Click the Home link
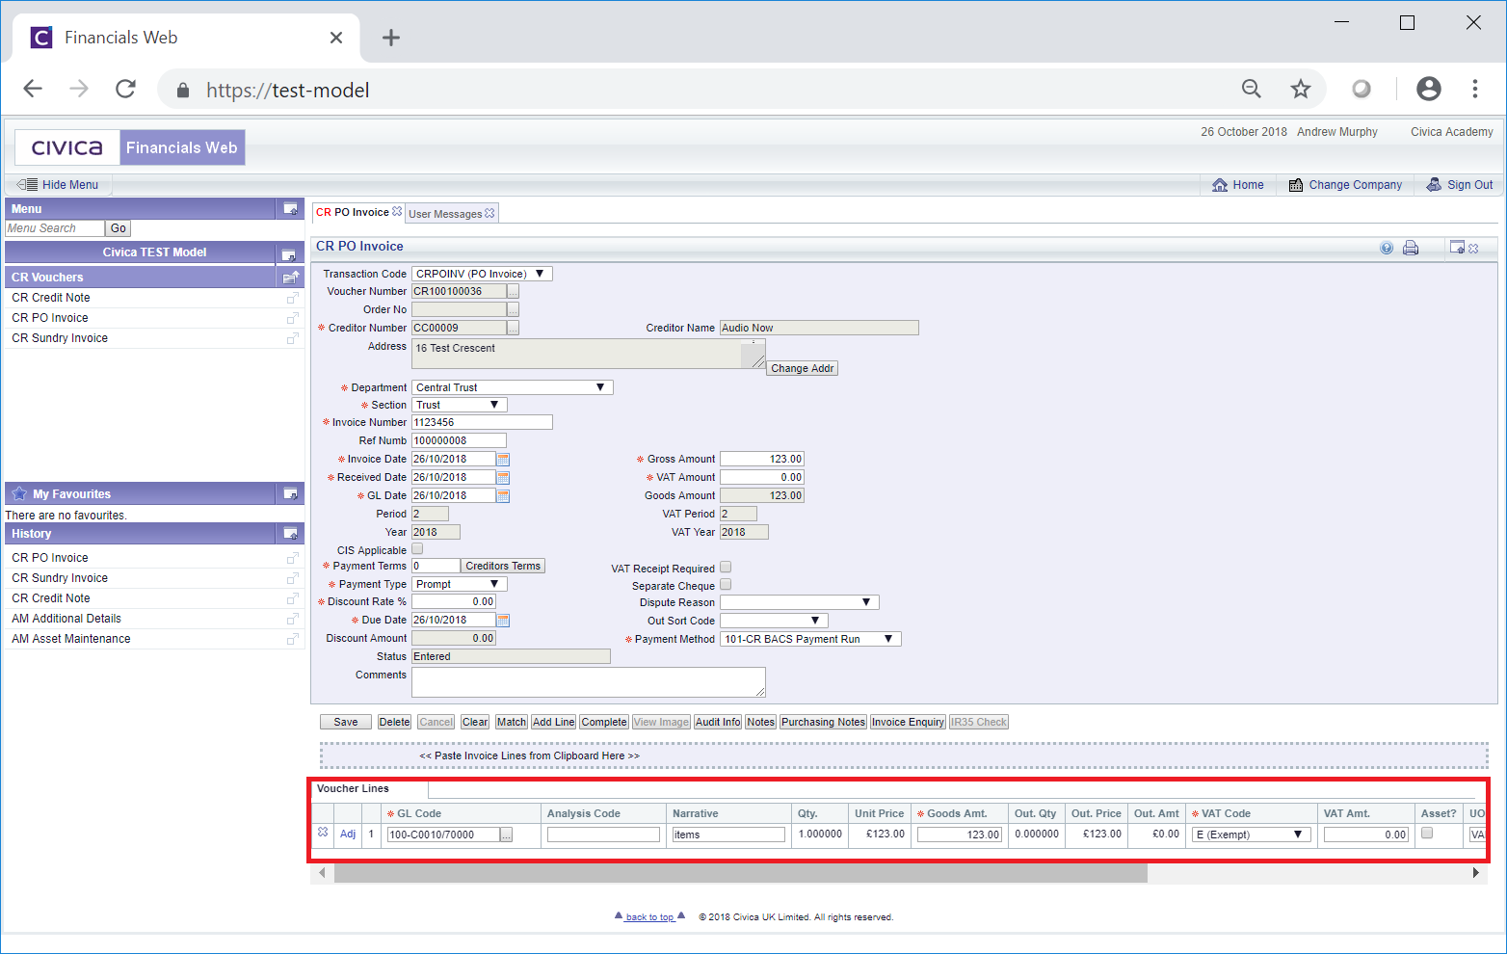The height and width of the screenshot is (954, 1507). point(1238,185)
